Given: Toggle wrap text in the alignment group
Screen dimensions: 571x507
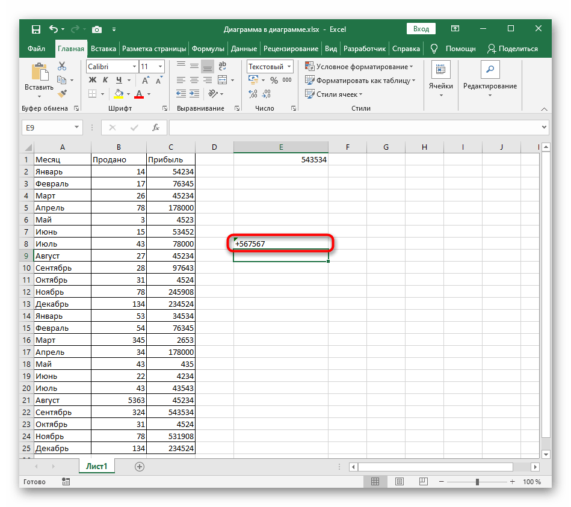Looking at the screenshot, I should tap(223, 67).
